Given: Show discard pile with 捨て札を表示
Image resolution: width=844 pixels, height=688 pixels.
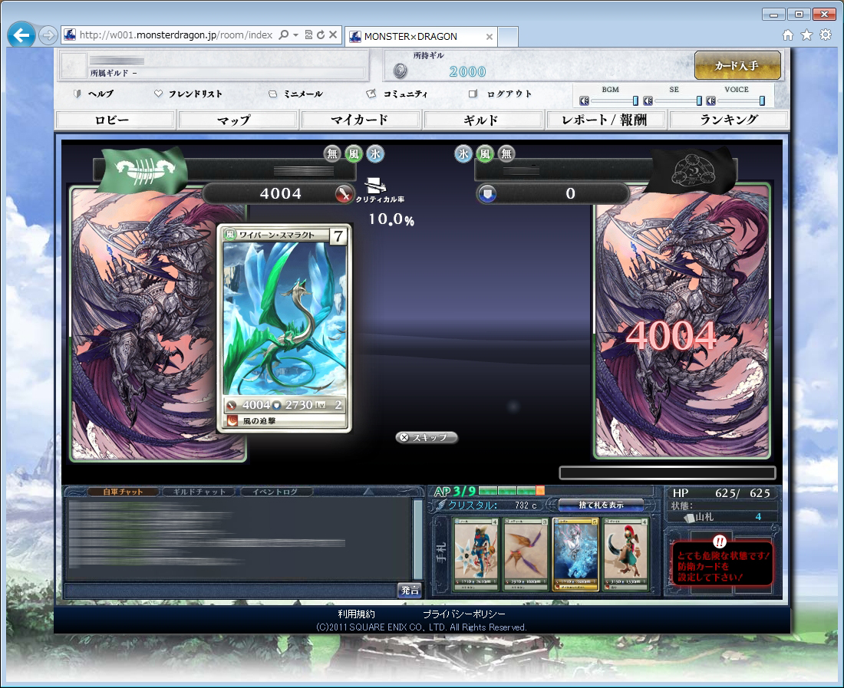Looking at the screenshot, I should (601, 505).
